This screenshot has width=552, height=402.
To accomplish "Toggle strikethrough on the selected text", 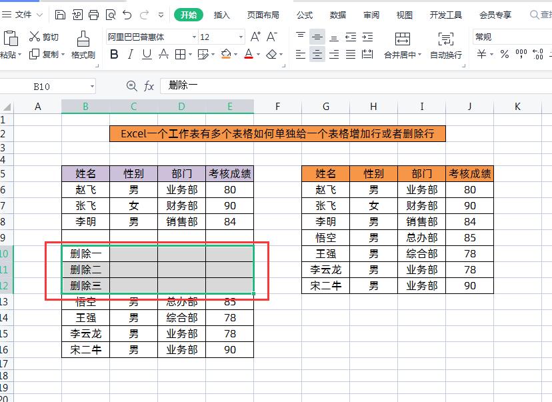I will (x=163, y=54).
